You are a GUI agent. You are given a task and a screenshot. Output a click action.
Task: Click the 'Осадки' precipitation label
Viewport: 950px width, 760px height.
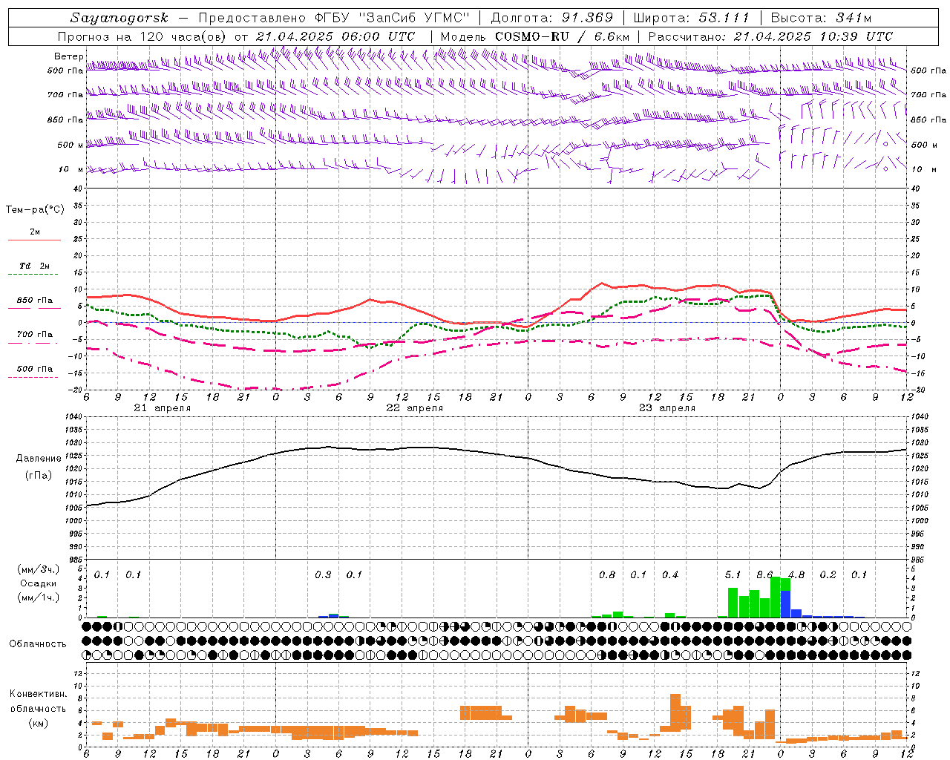38,583
